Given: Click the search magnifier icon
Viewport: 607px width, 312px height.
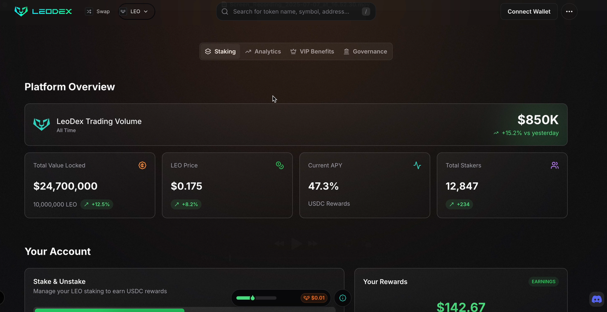Looking at the screenshot, I should coord(225,11).
